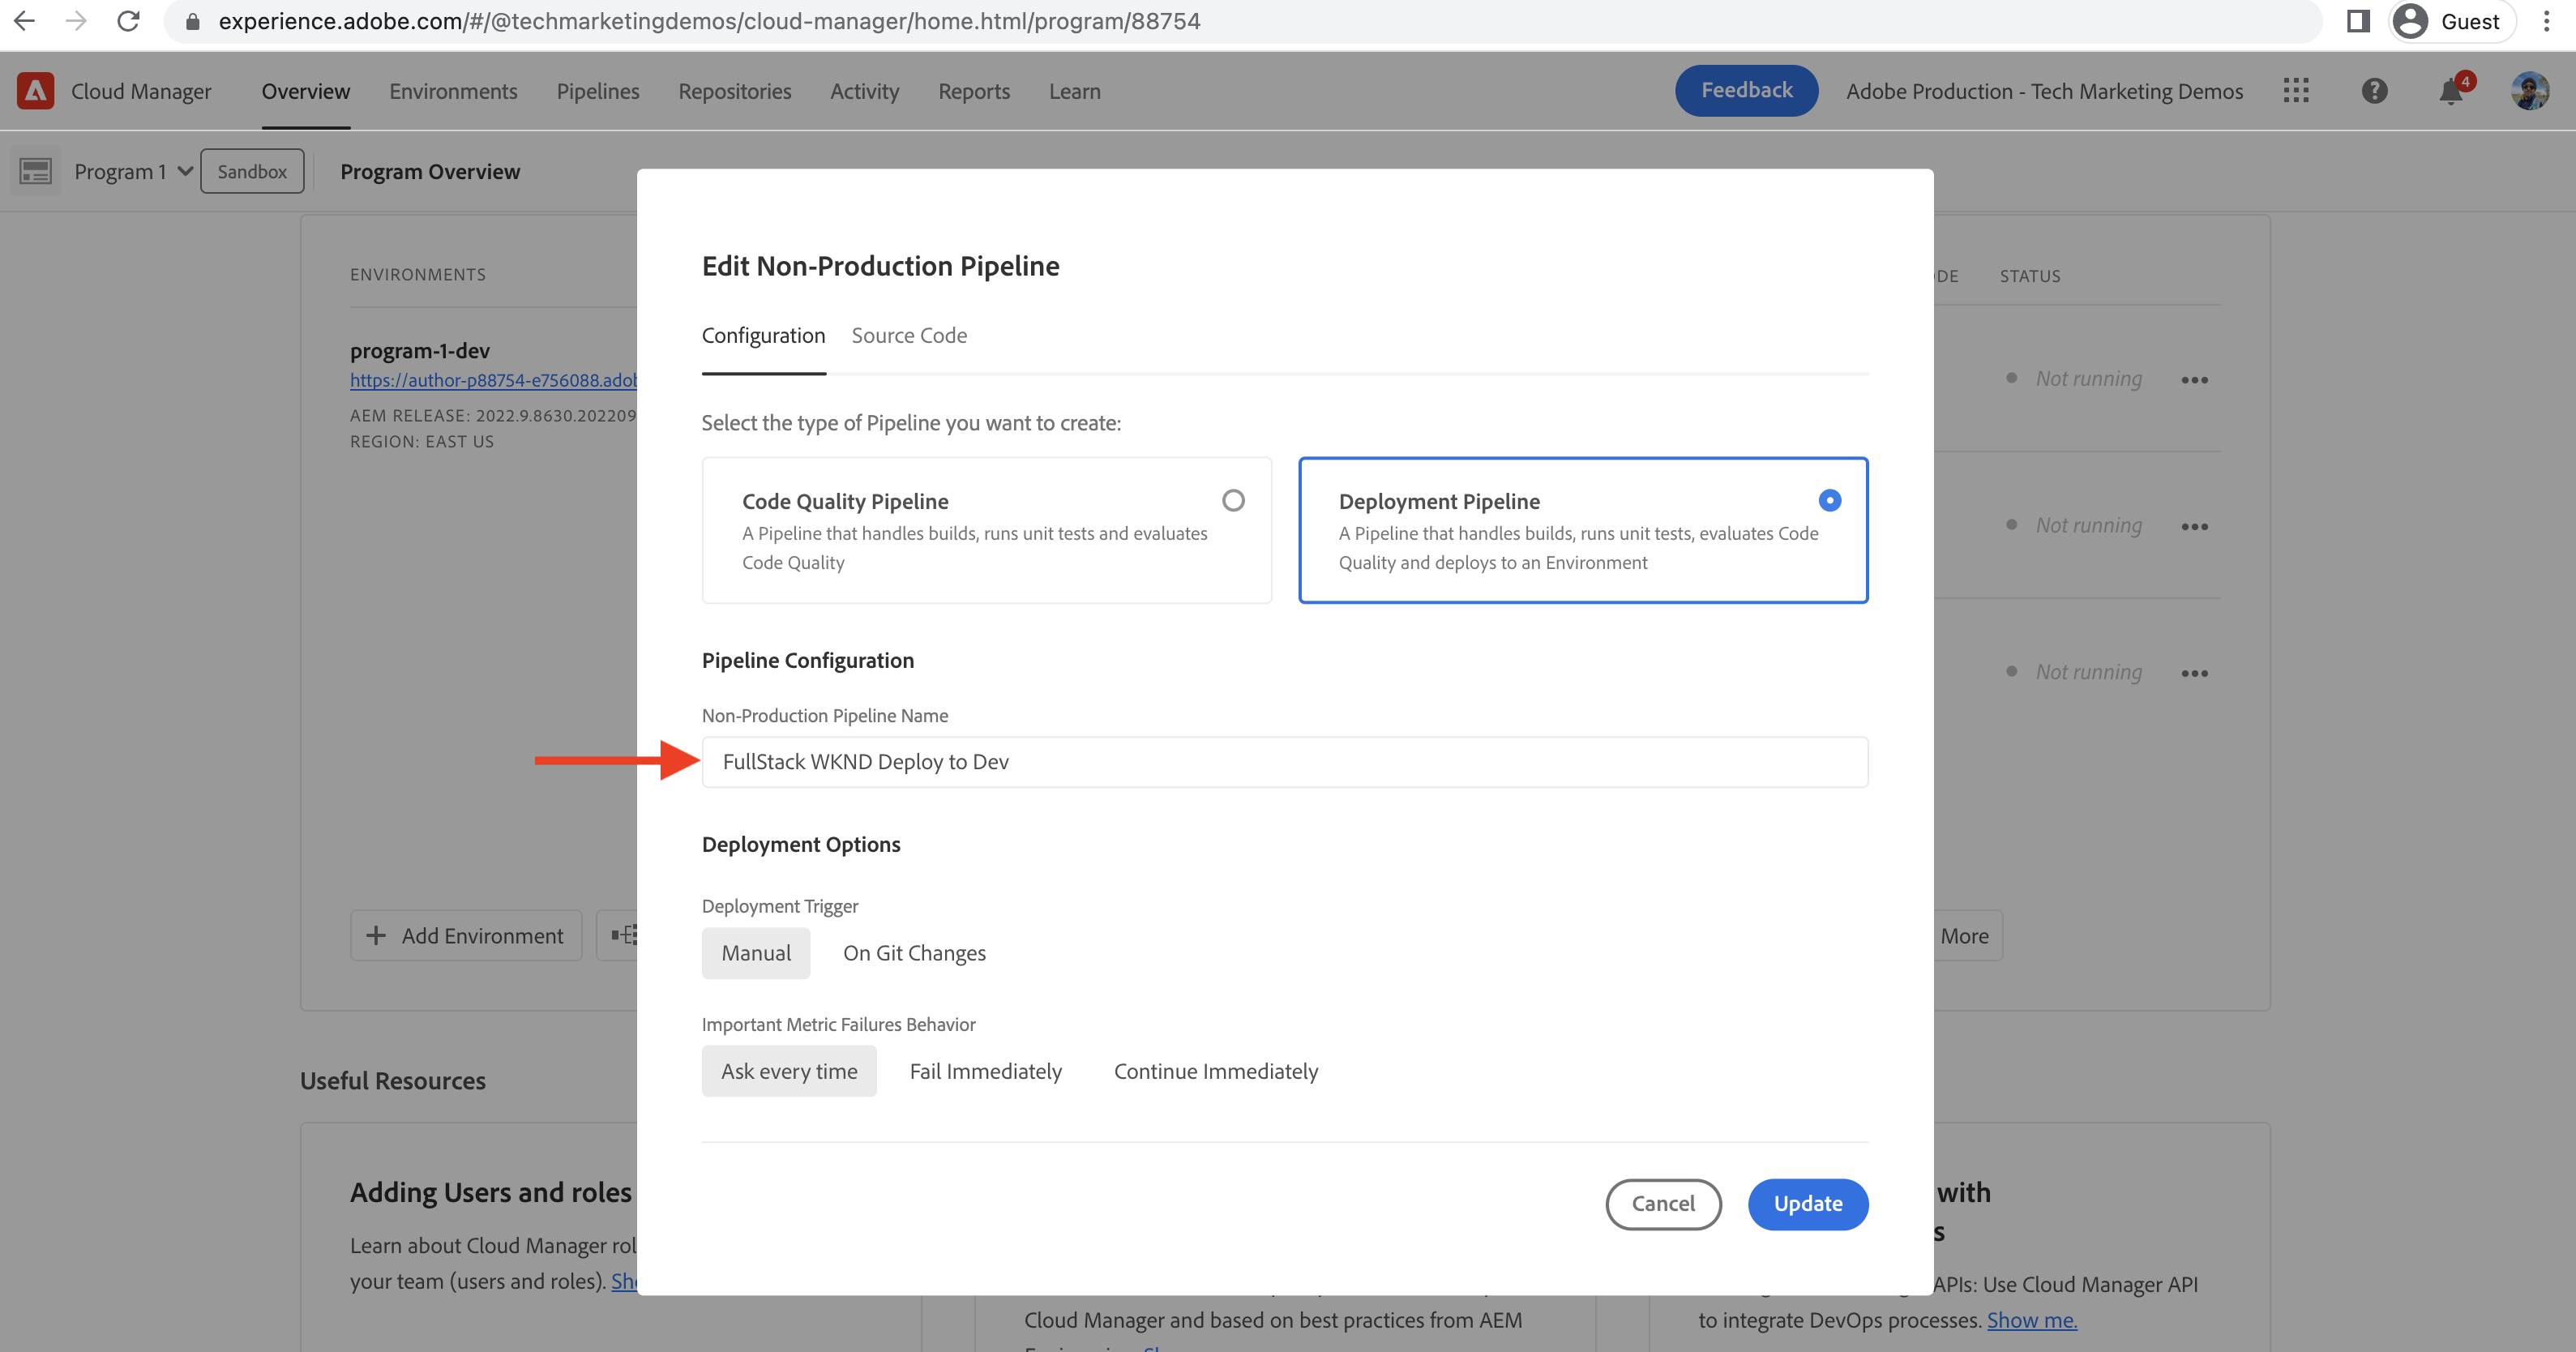Open Chrome's three-dot browser menu

(2546, 21)
